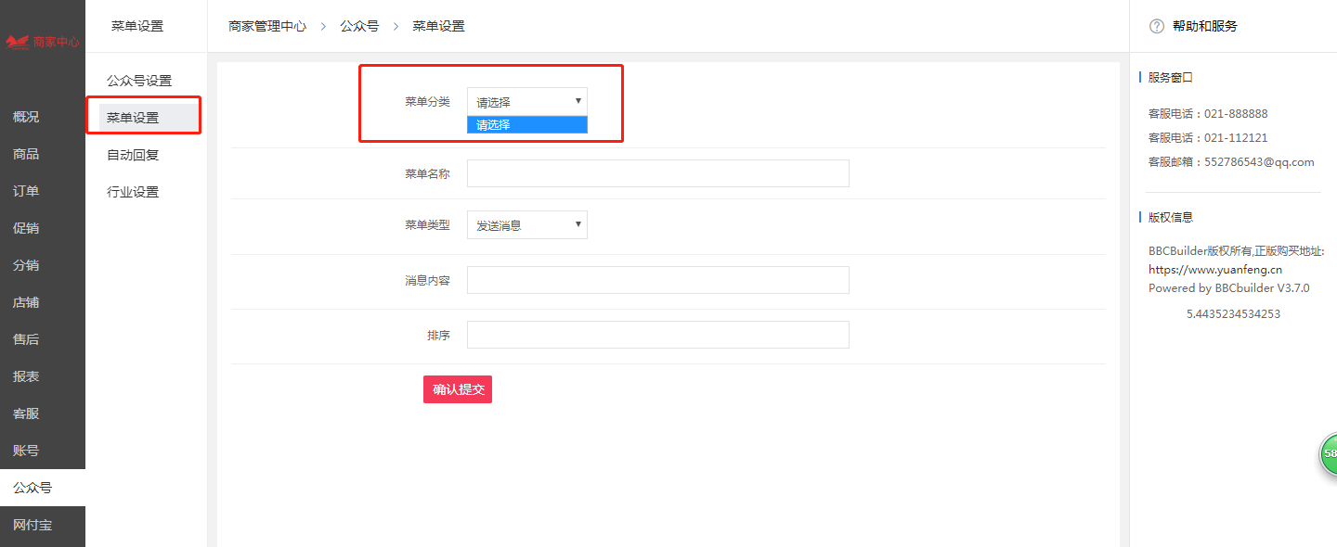Go to 商品 in the sidebar

pyautogui.click(x=26, y=154)
